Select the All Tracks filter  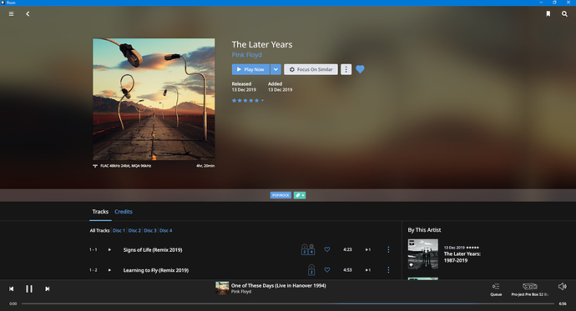pos(99,231)
